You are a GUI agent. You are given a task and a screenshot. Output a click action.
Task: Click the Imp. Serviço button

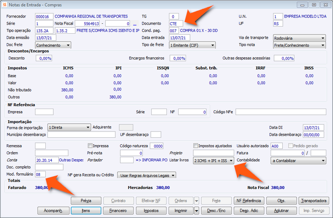pyautogui.click(x=314, y=211)
